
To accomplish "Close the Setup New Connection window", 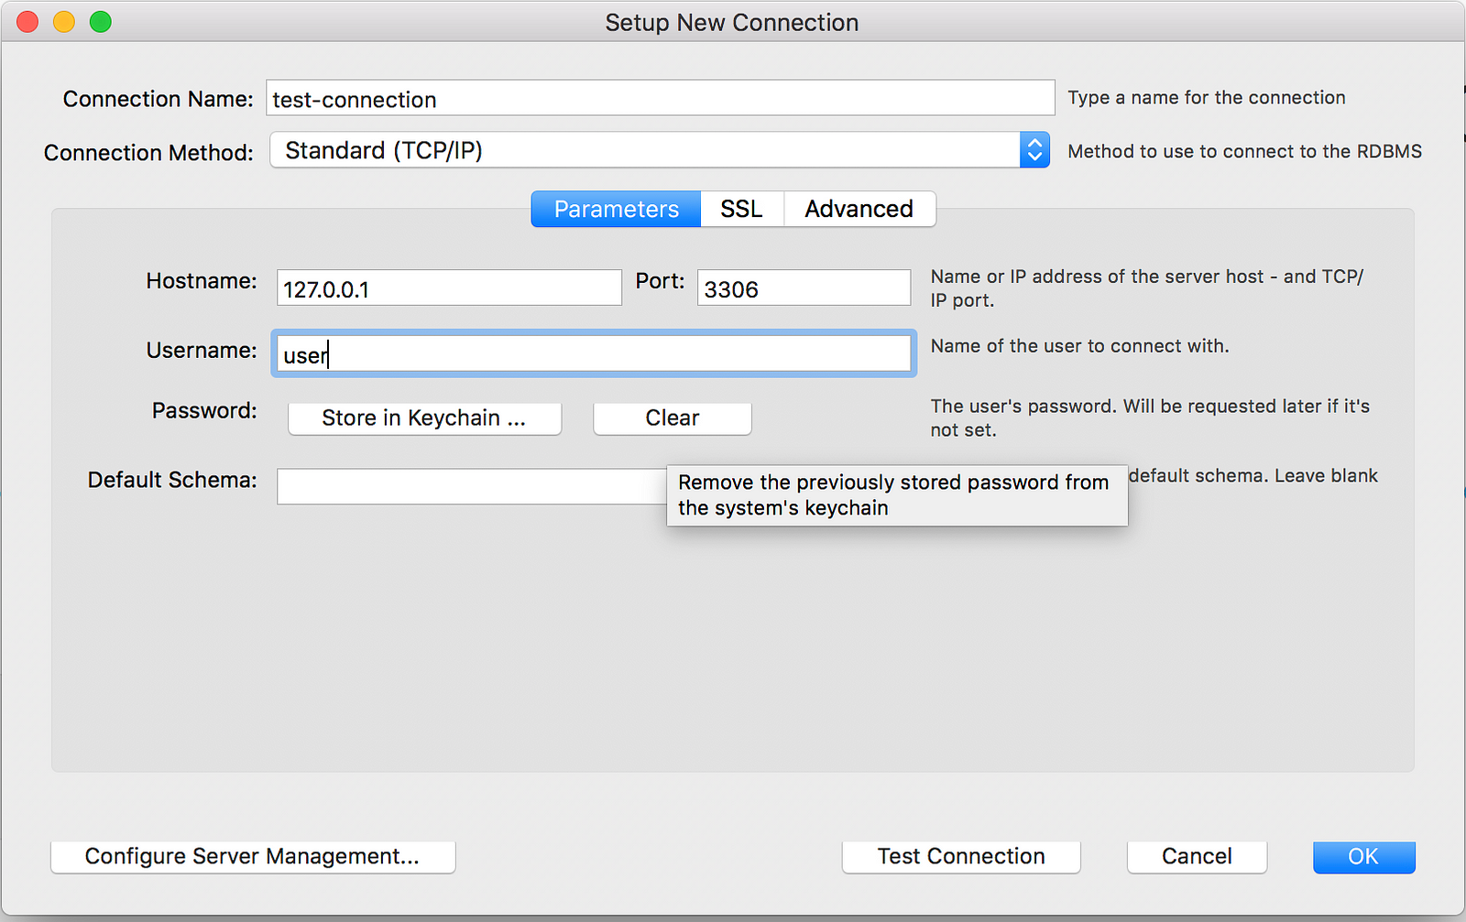I will (x=27, y=22).
